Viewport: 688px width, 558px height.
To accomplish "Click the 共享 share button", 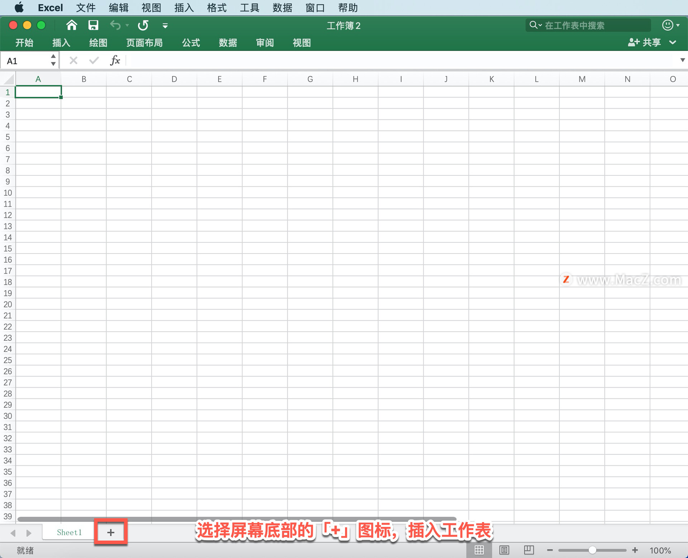I will click(644, 43).
